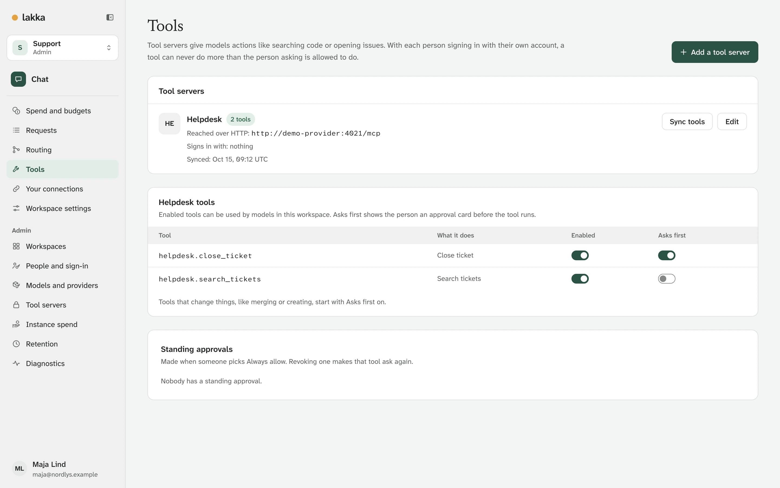
Task: Click the Add a tool server button
Action: point(714,52)
